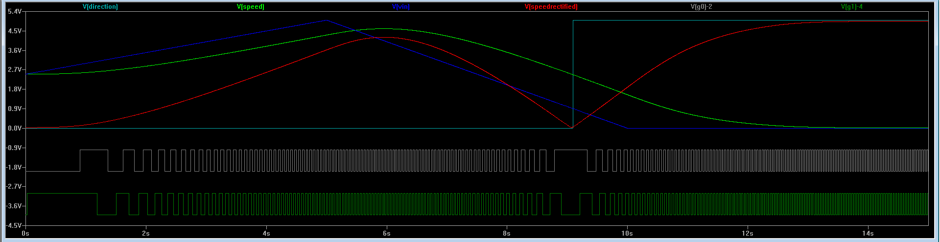Click the 0.9V vertical axis value
Viewport: 940px width, 242px height.
click(15, 109)
